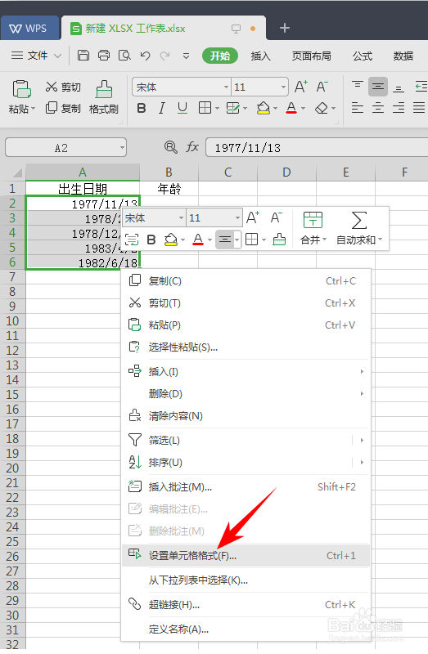
Task: Click the mini toolbar 自动求和 button
Action: point(359,228)
